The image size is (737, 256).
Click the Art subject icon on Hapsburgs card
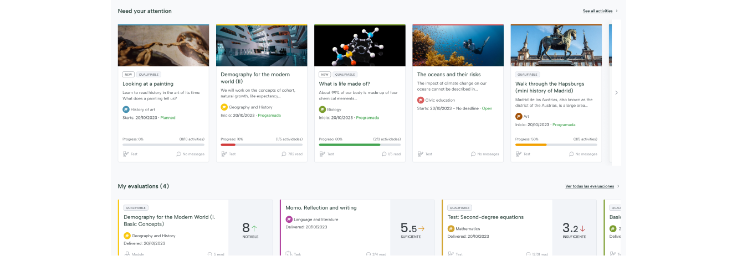[519, 117]
